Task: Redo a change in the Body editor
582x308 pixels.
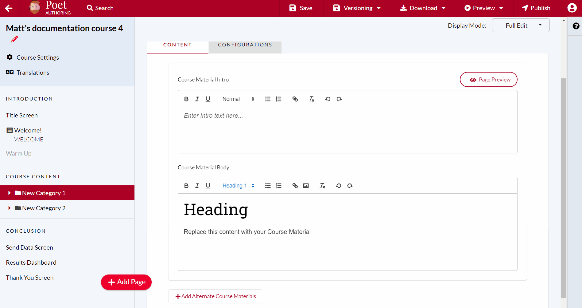Action: pyautogui.click(x=350, y=186)
